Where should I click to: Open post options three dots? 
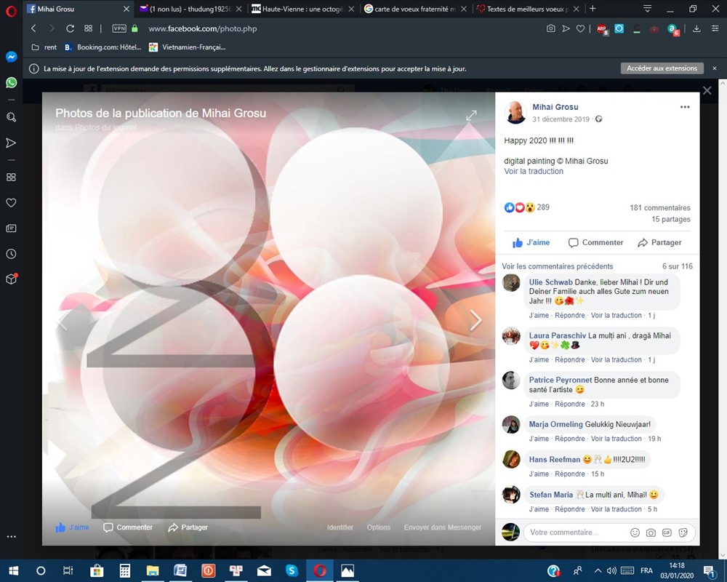685,107
